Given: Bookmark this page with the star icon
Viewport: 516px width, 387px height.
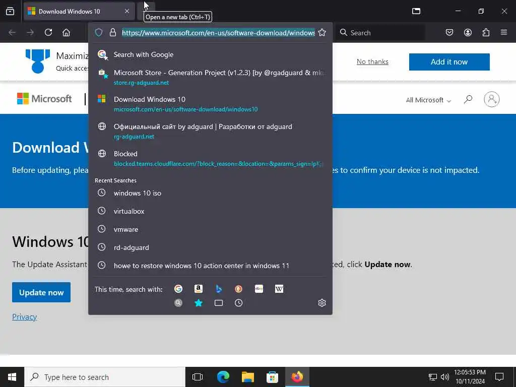Looking at the screenshot, I should (322, 33).
